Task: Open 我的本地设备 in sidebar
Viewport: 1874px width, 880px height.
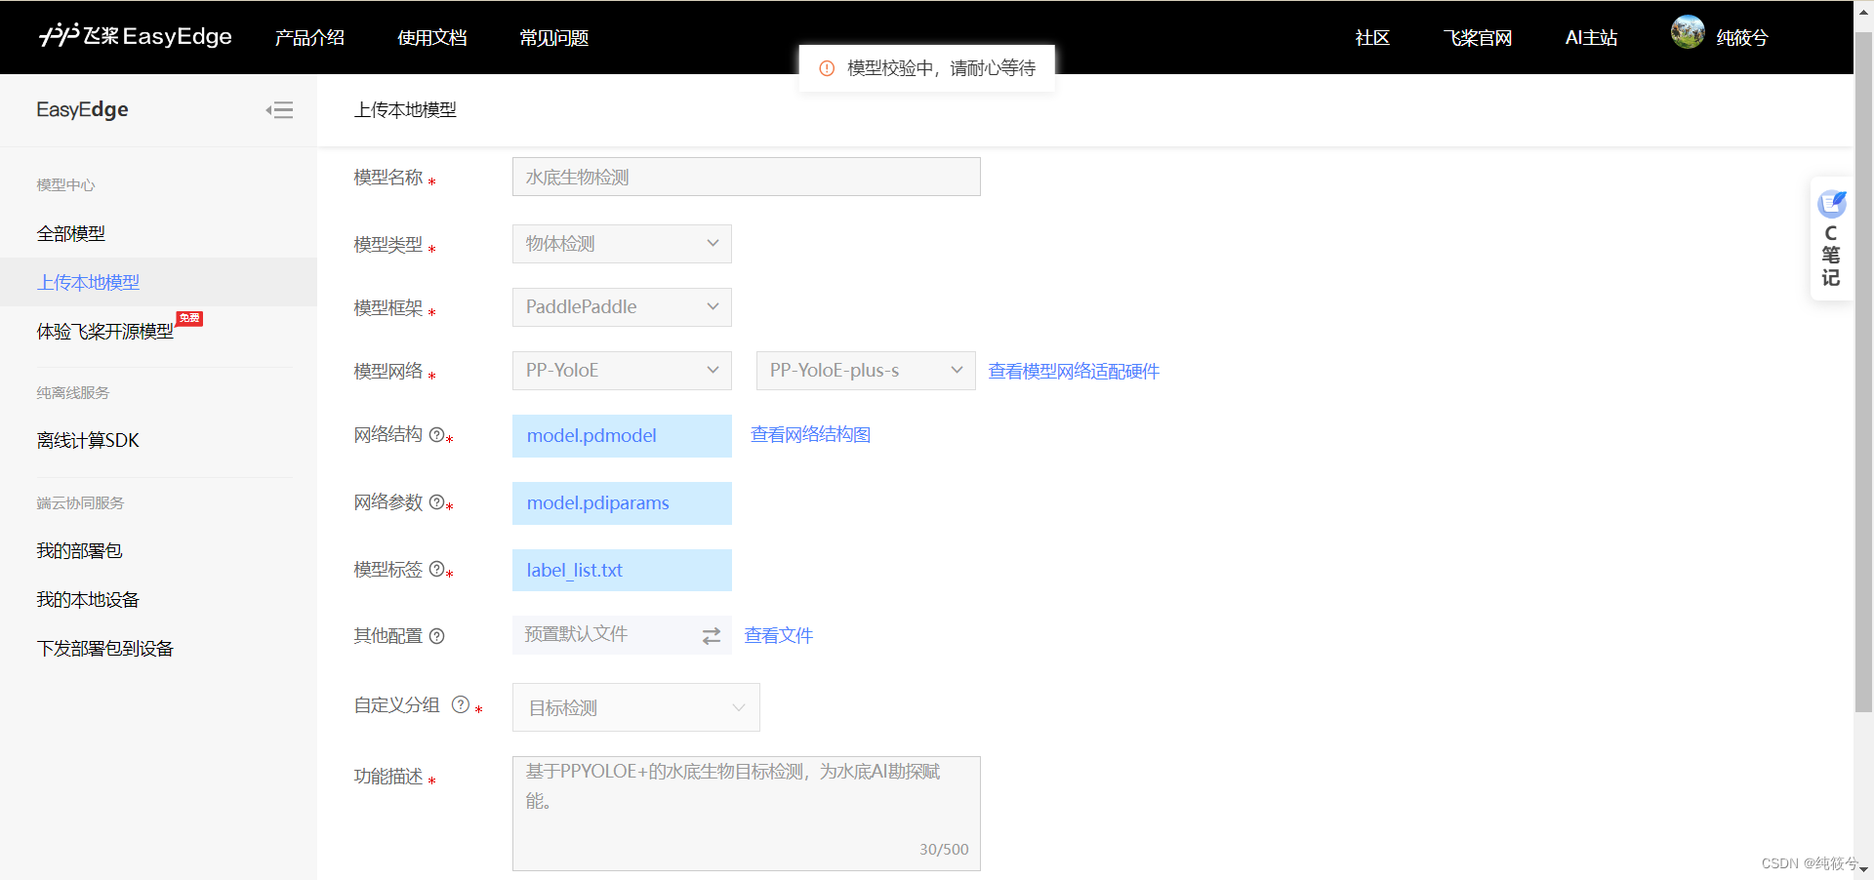Action: 88,599
